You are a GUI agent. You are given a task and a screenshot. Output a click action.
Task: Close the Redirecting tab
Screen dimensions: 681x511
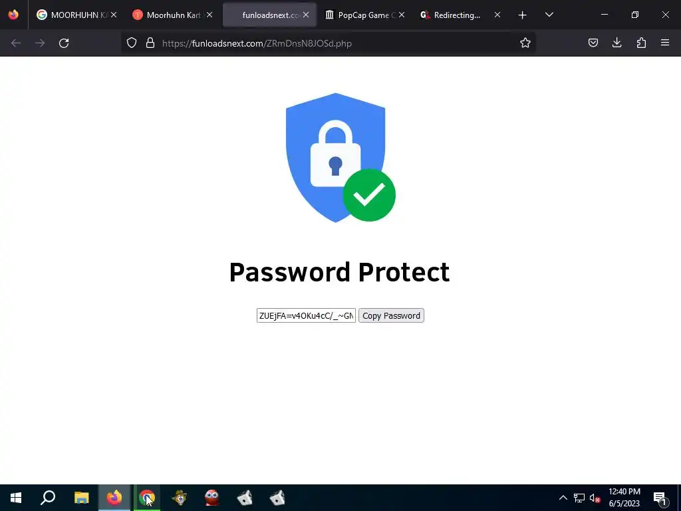coord(497,15)
